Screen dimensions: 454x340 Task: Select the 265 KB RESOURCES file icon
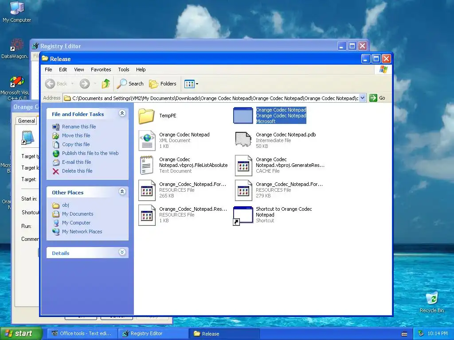[x=147, y=190]
